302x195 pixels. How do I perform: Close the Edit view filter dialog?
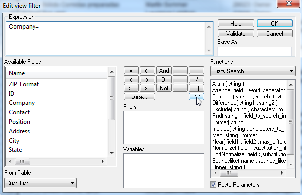[x=288, y=3]
